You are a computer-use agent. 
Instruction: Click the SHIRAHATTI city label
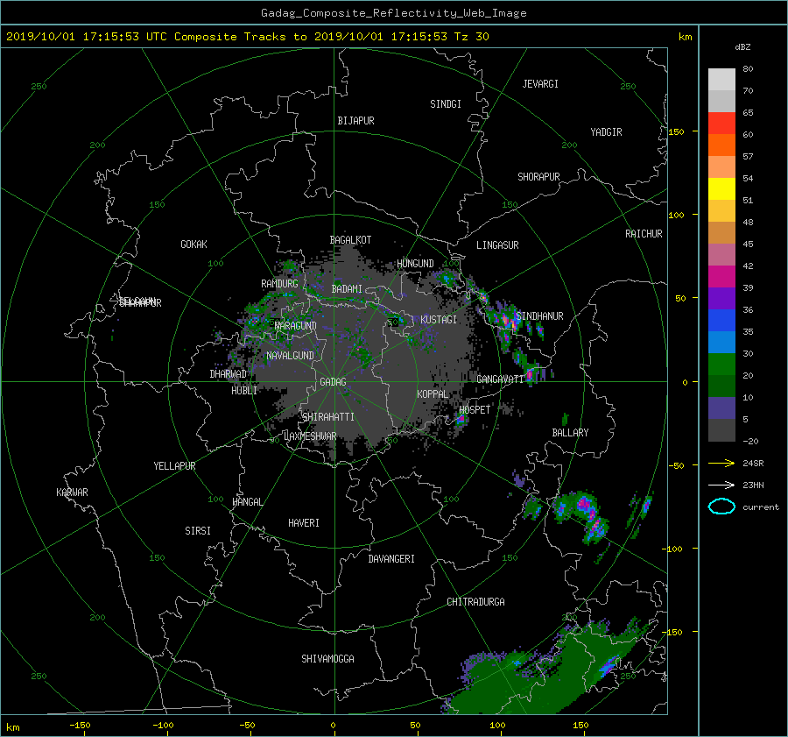click(328, 417)
